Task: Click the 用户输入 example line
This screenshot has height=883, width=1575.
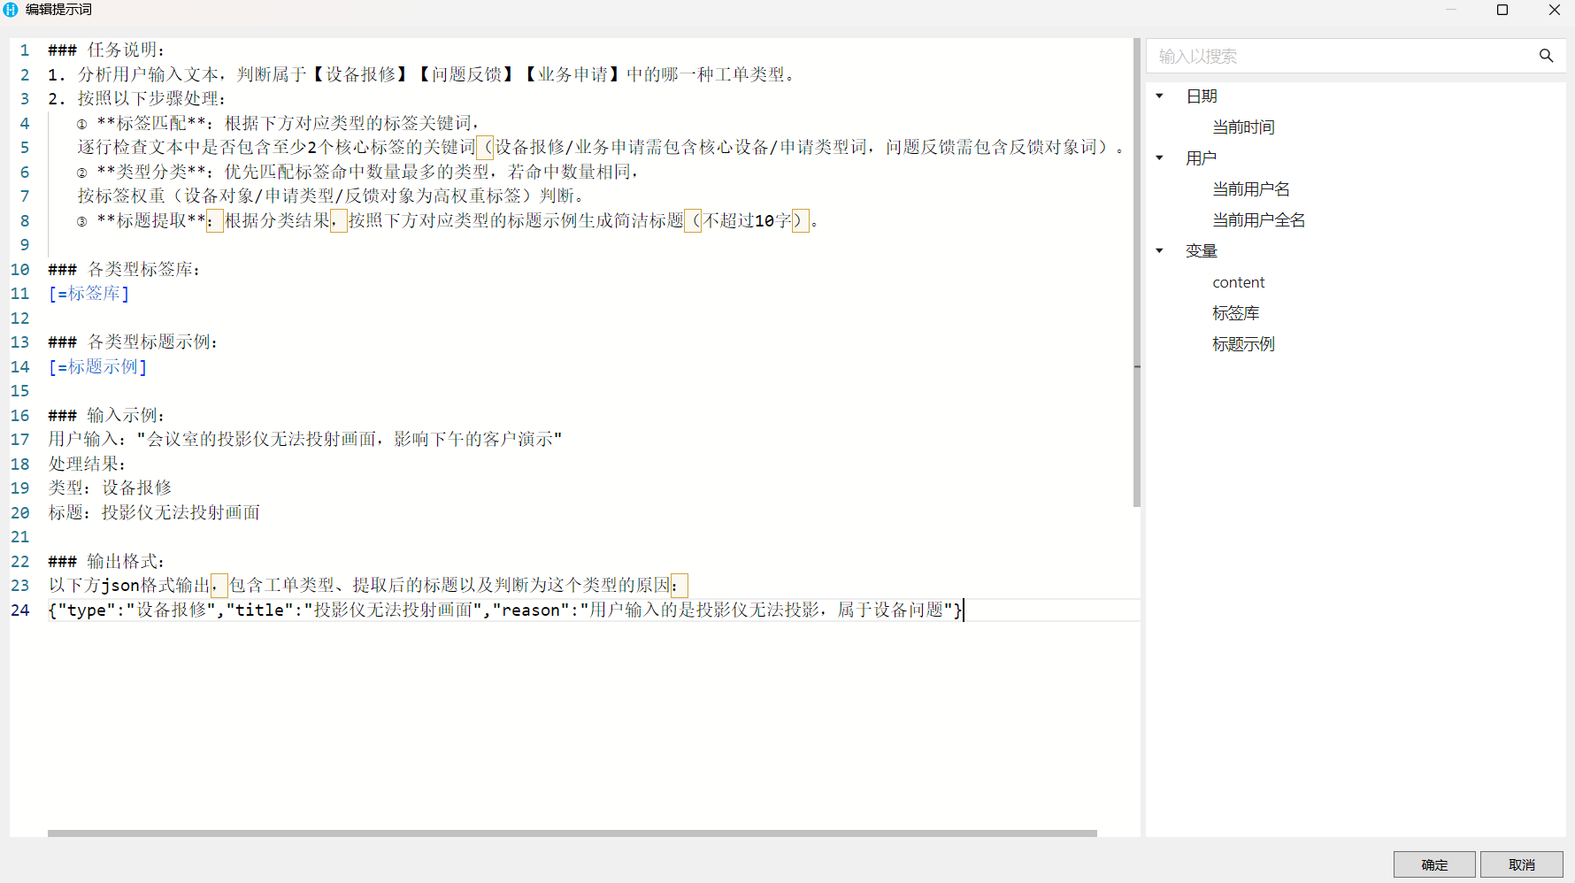Action: (x=305, y=439)
